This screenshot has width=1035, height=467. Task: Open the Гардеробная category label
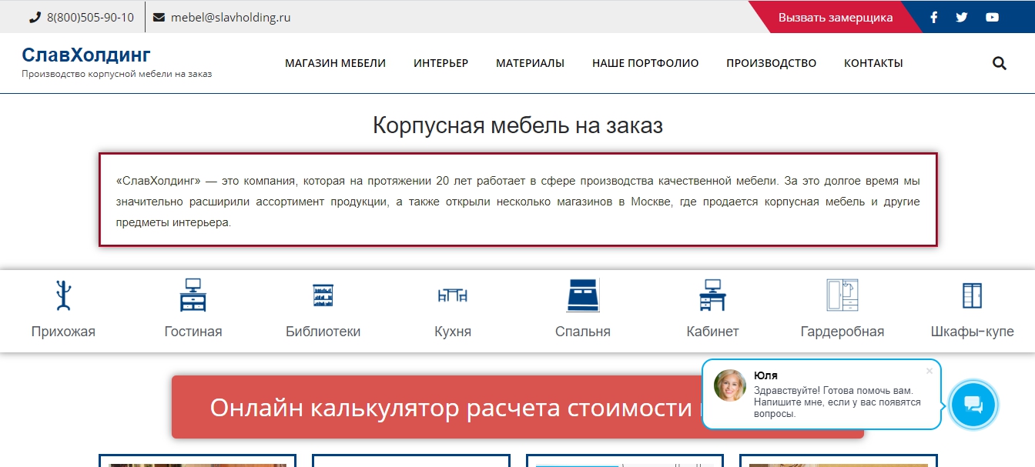[x=842, y=332]
